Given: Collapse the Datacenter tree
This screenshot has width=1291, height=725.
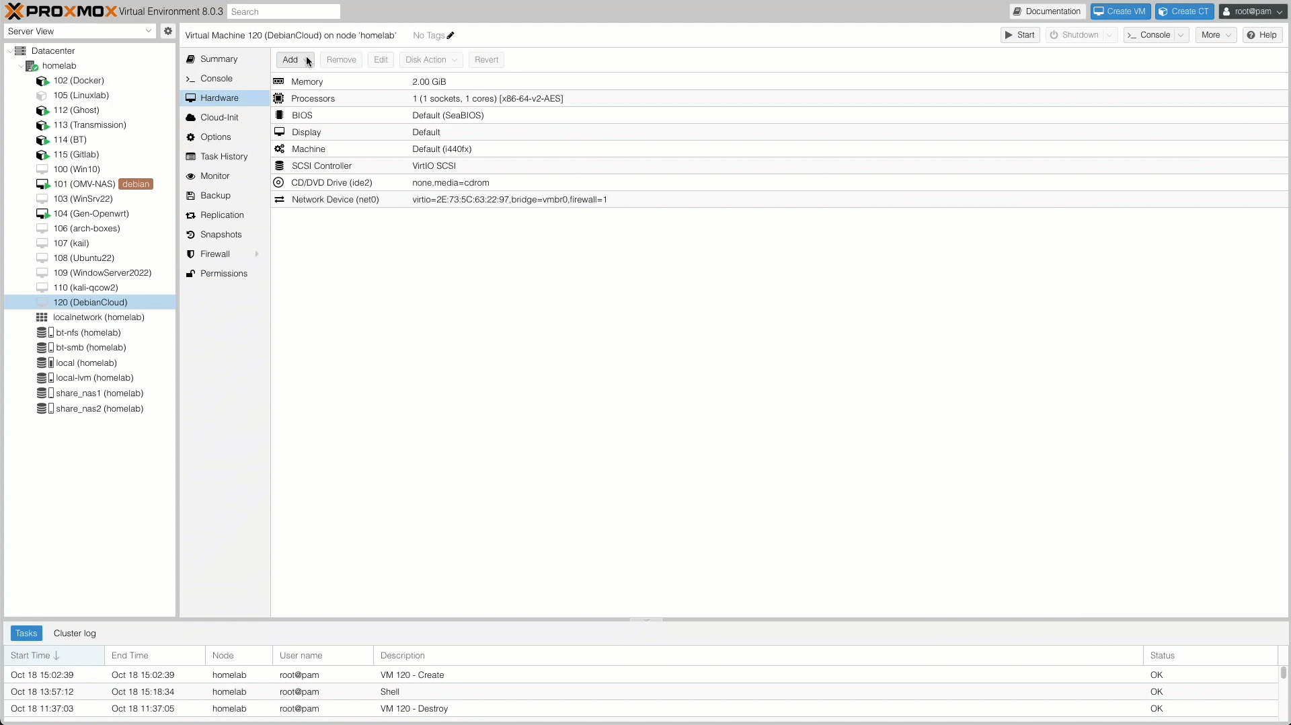Looking at the screenshot, I should [9, 51].
